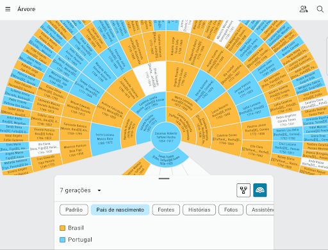Image resolution: width=328 pixels, height=250 pixels.
Task: Select the Padrão chip
Action: [74, 210]
